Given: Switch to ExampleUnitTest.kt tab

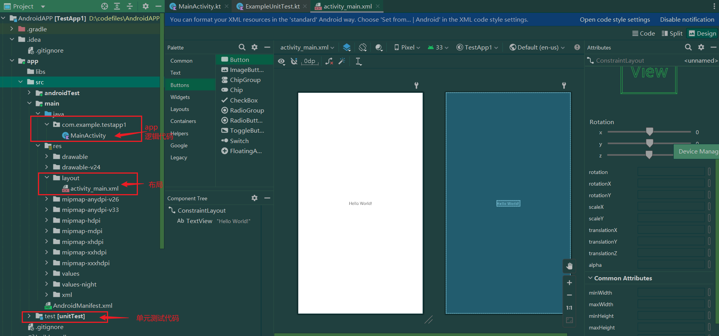Looking at the screenshot, I should tap(272, 6).
